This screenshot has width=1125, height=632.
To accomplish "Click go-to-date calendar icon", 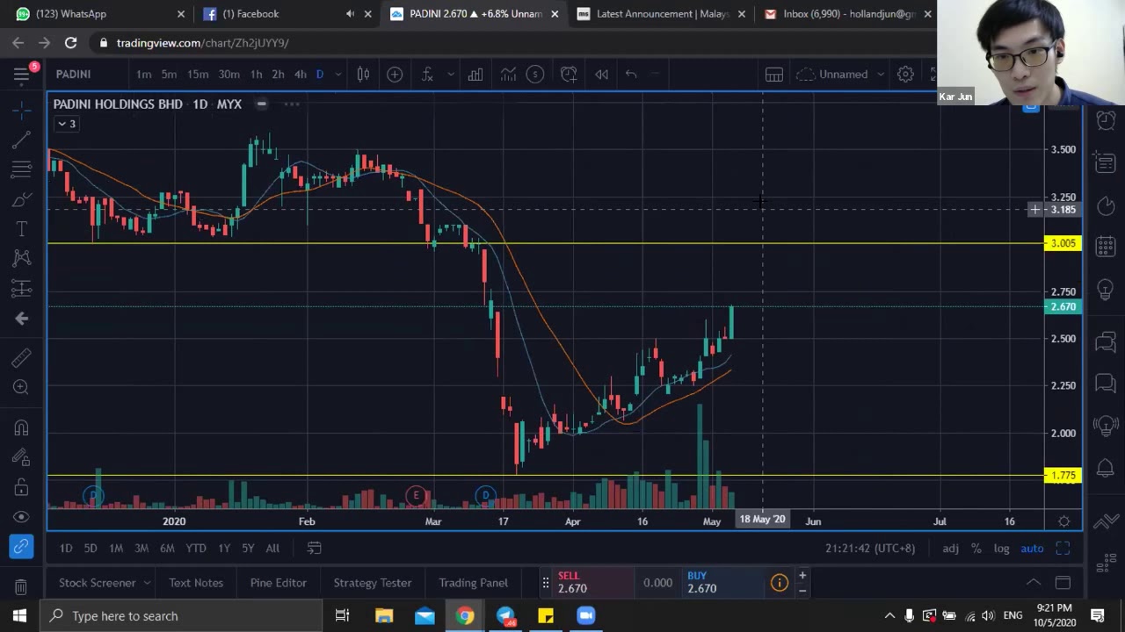I will click(x=314, y=548).
